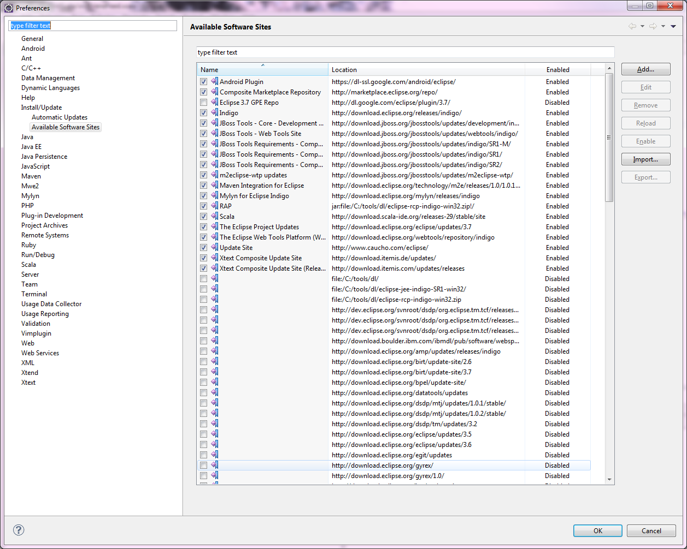Open Automatic Updates preferences page
The image size is (687, 549).
click(x=60, y=117)
